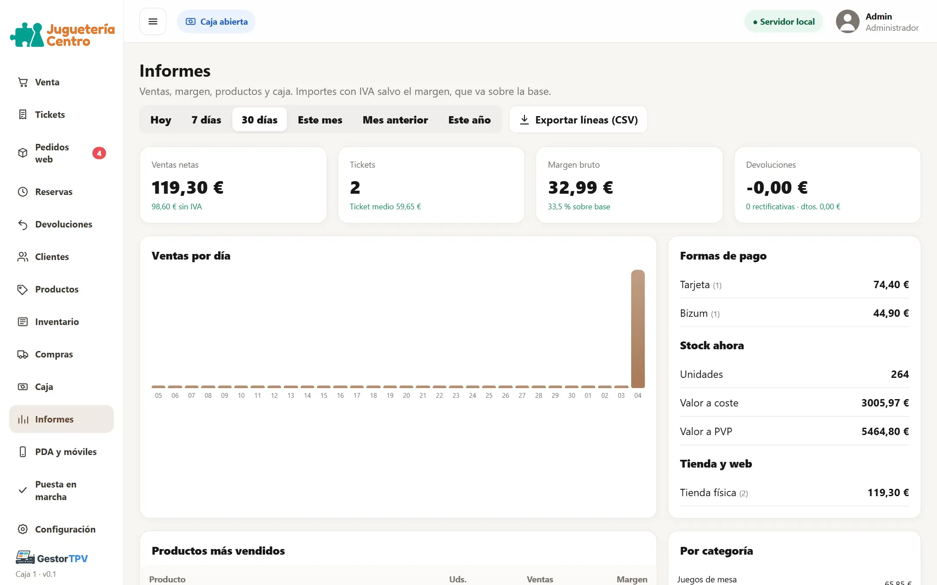Click the Servidor local status badge

[x=783, y=22]
